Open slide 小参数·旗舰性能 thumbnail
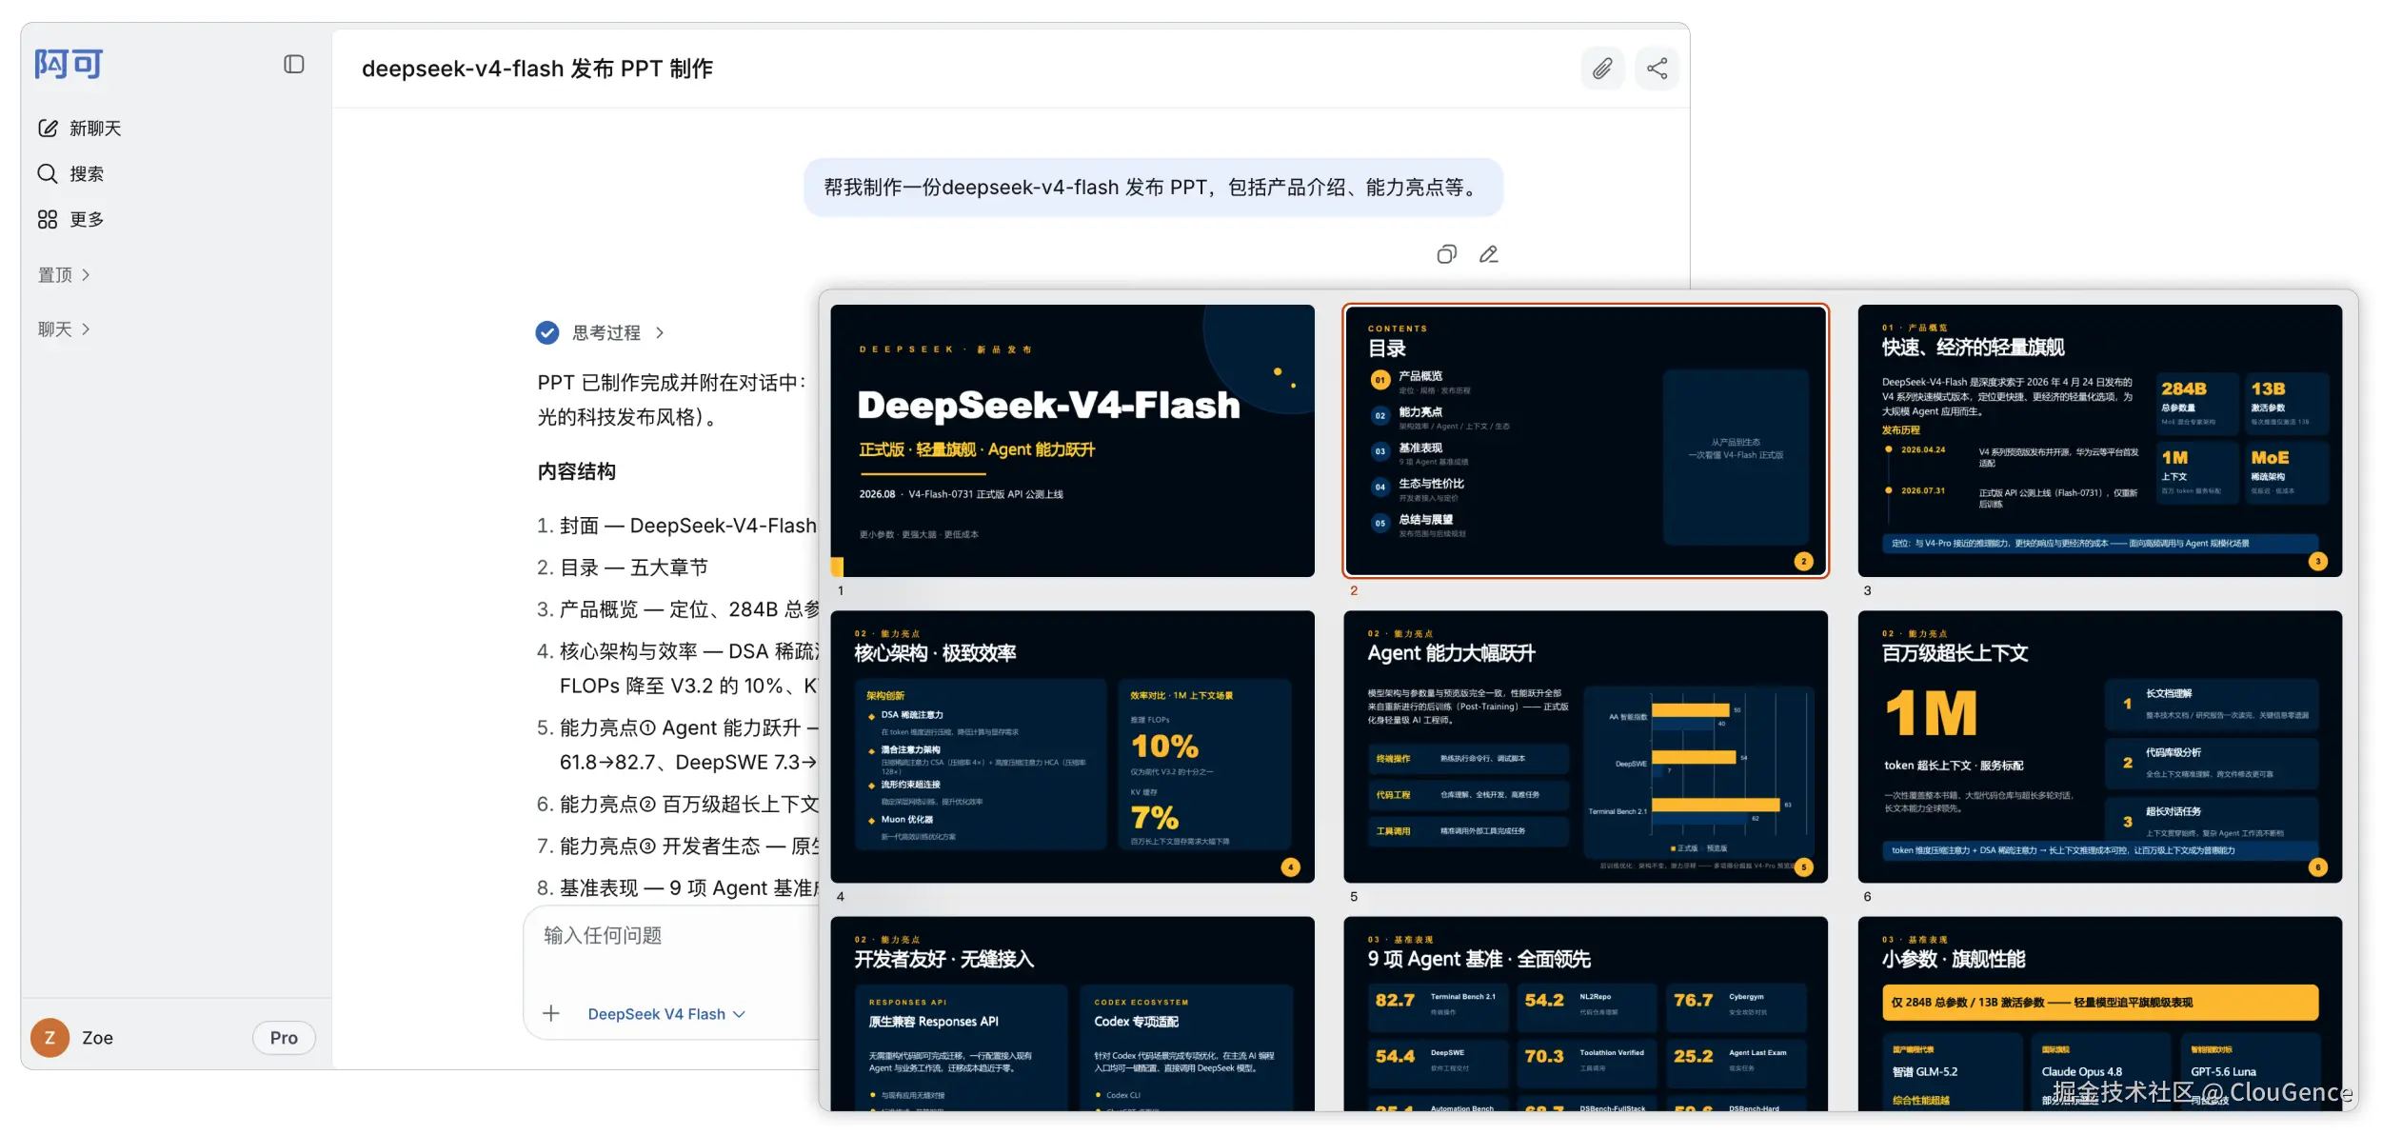2382x1135 pixels. [x=2099, y=1013]
